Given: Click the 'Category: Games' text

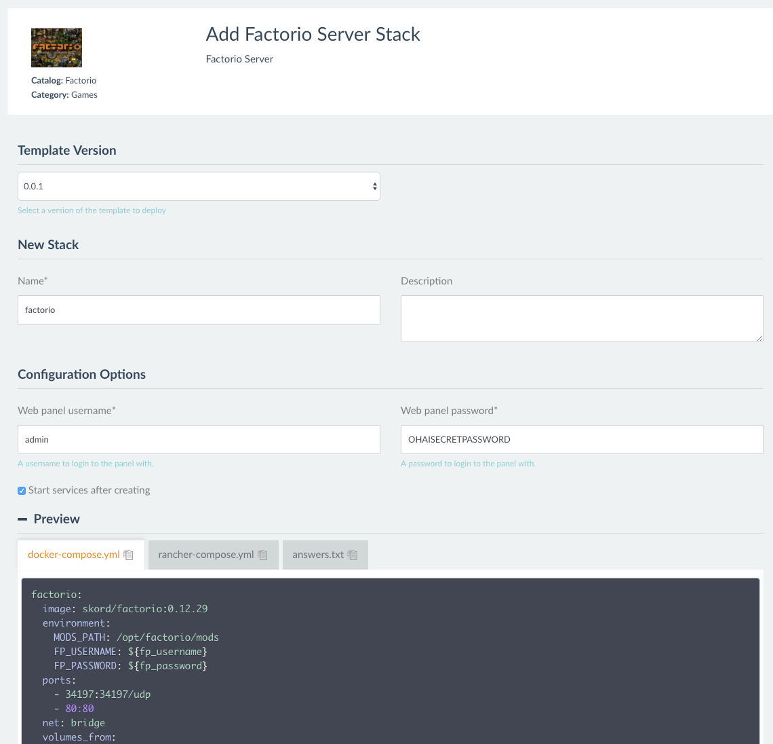Looking at the screenshot, I should tap(64, 95).
